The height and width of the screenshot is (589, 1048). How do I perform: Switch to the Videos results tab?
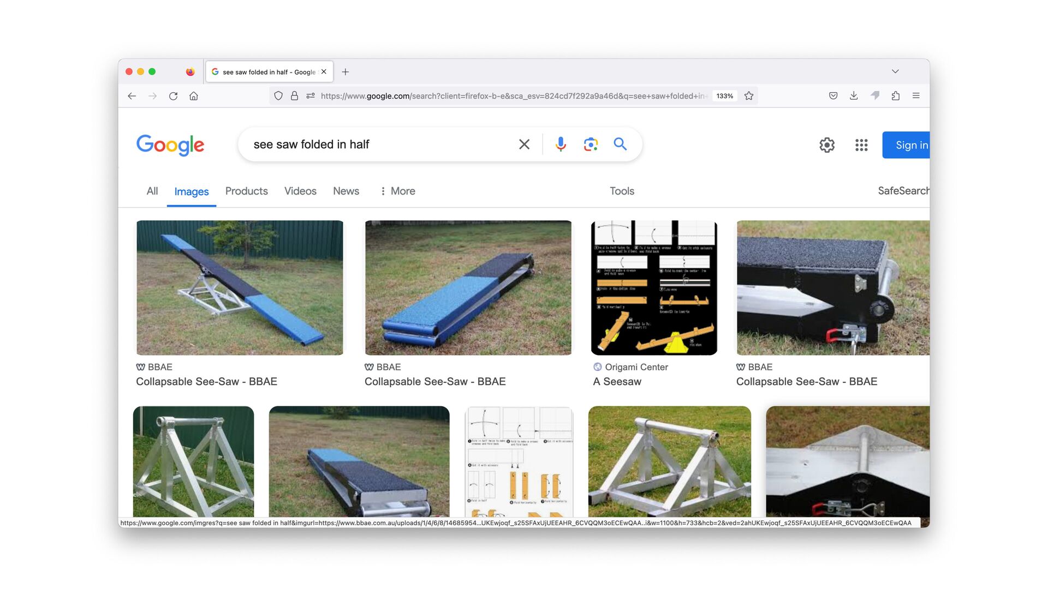click(300, 191)
